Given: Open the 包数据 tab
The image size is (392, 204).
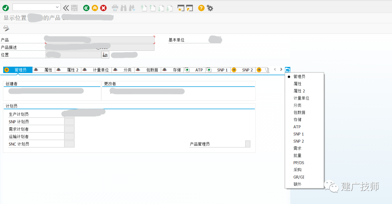Looking at the screenshot, I should point(148,70).
